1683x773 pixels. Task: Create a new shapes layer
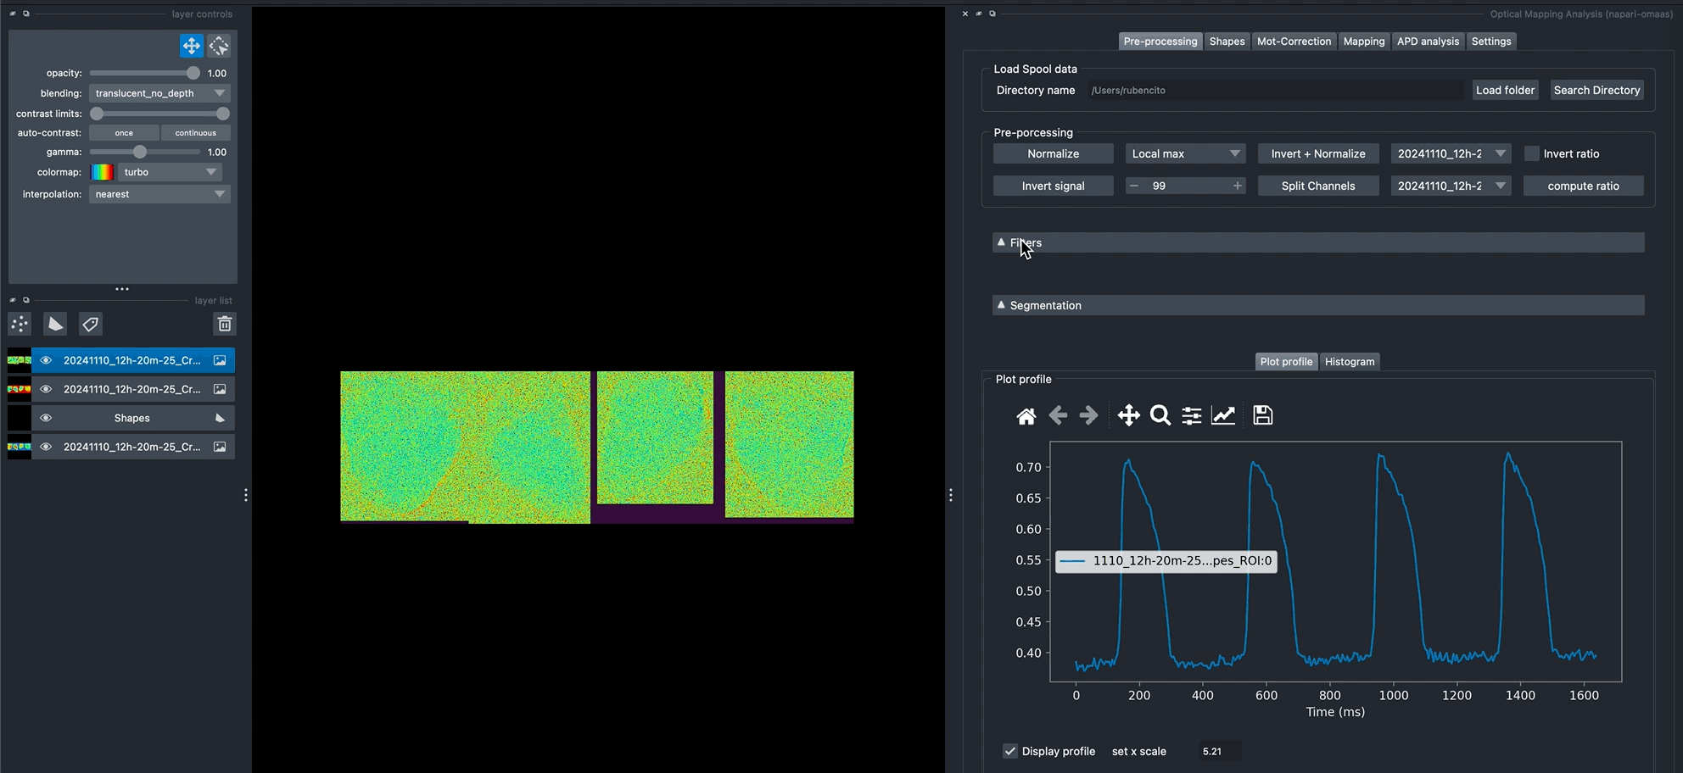(55, 324)
